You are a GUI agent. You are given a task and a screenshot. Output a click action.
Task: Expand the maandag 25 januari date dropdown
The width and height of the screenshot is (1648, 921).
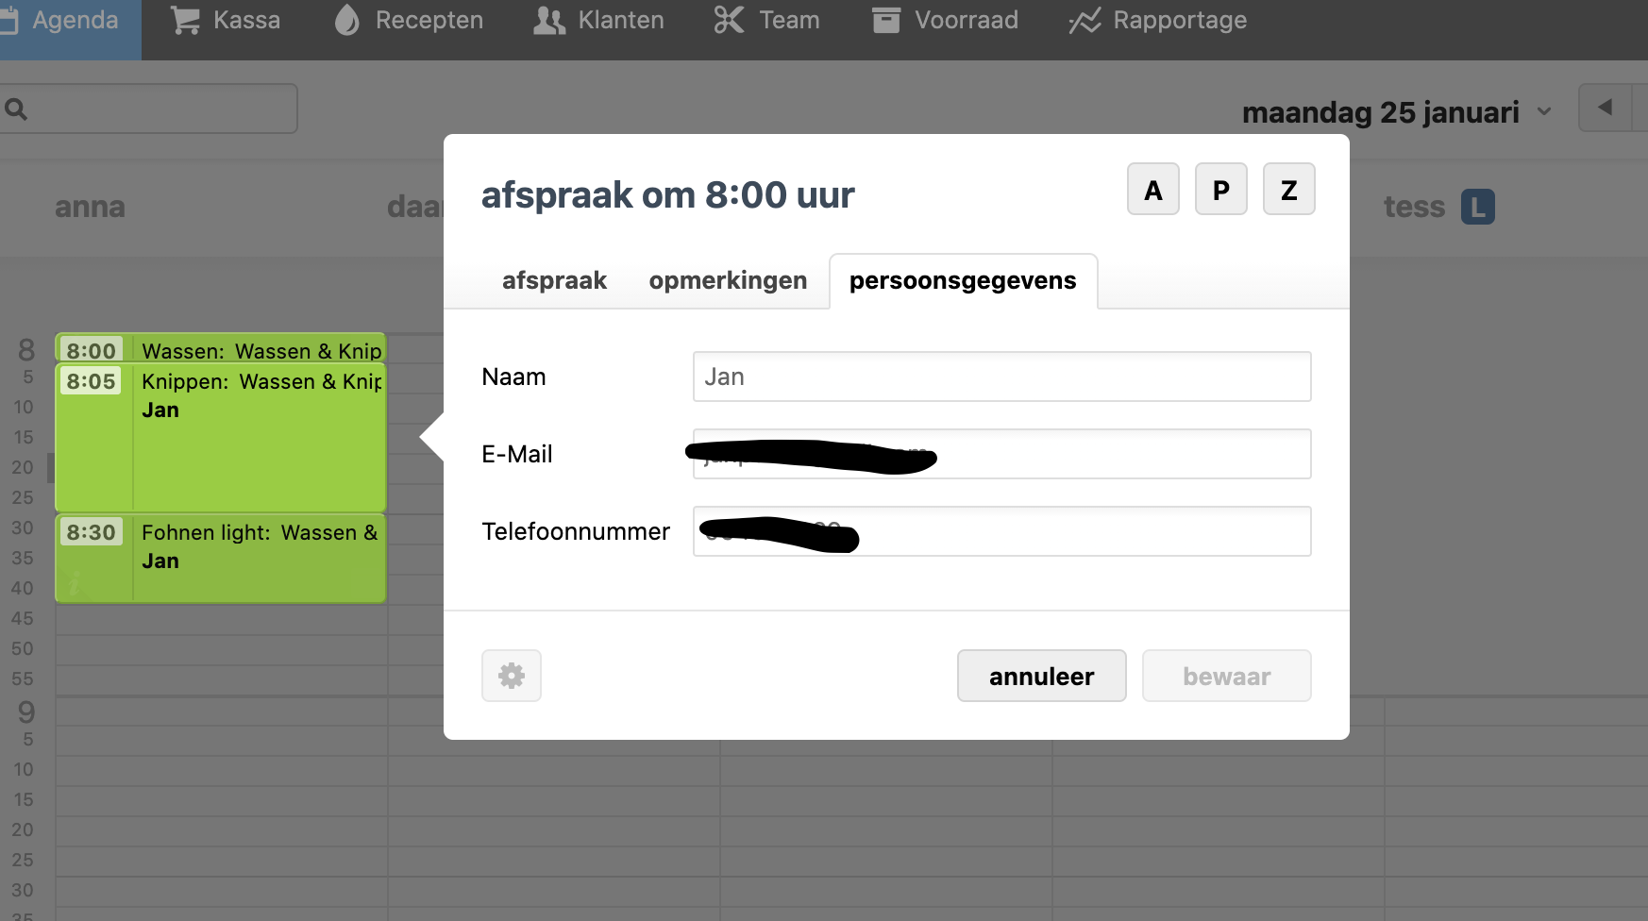coord(1544,112)
